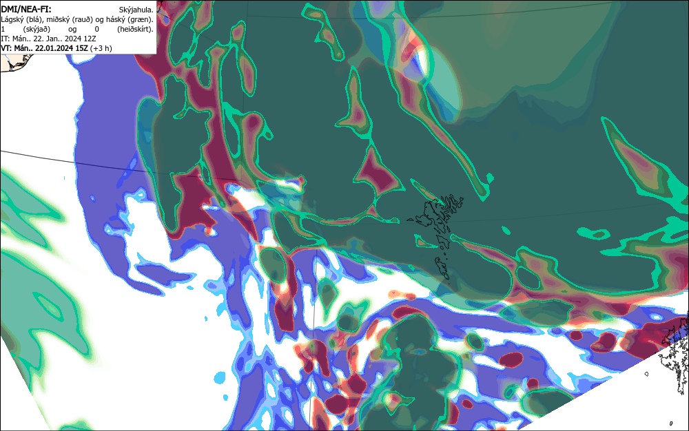Click the 'IT: Mán.. 22. Jan.. 2024 12Z' line
Viewport: 689px width, 431px height.
[x=48, y=39]
